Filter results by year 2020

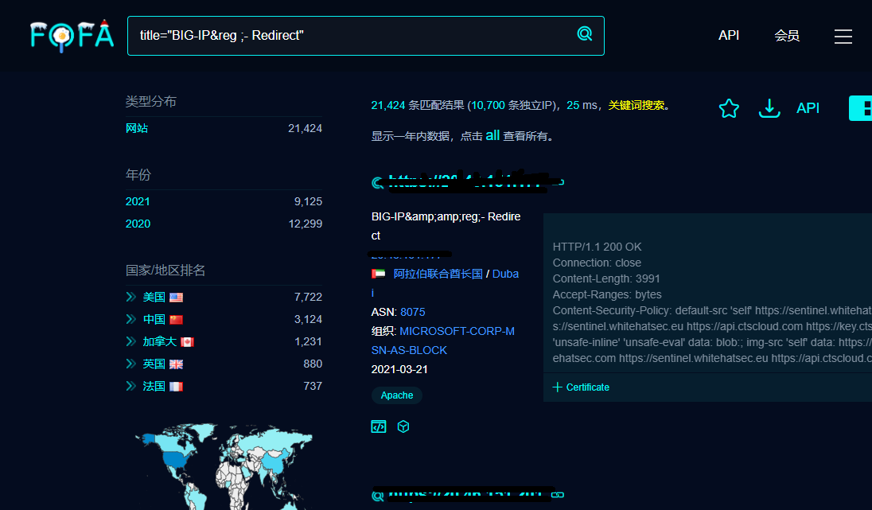[x=138, y=224]
